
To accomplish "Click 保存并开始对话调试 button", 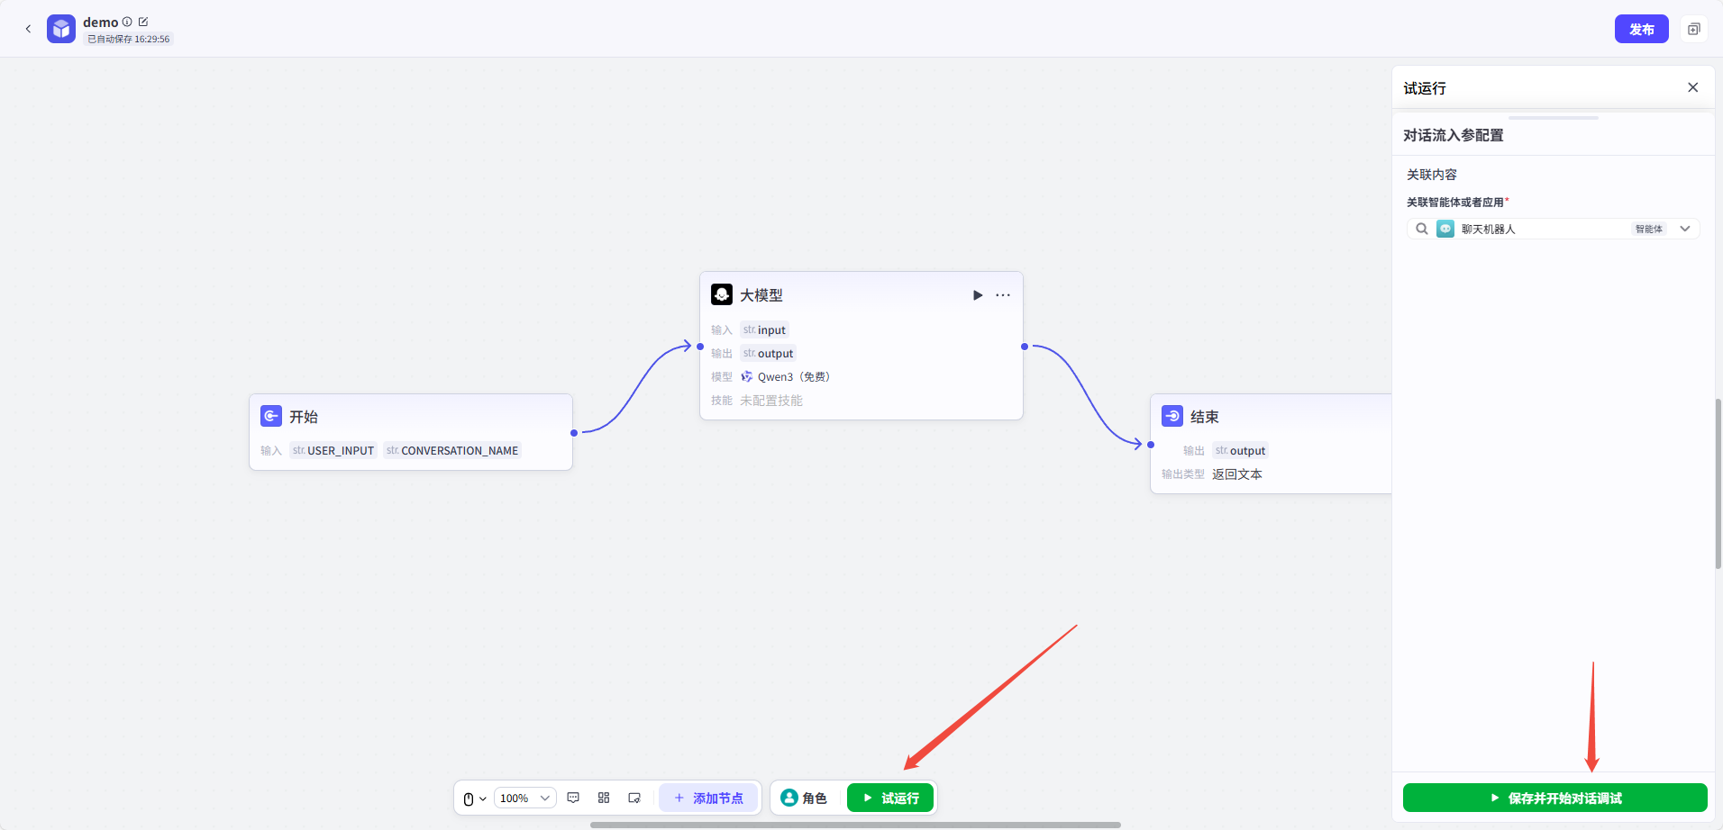I will point(1554,798).
